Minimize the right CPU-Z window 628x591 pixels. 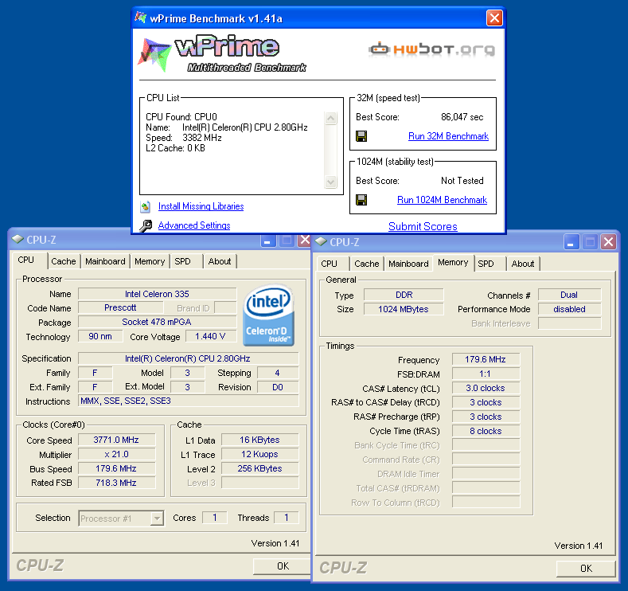[x=571, y=242]
